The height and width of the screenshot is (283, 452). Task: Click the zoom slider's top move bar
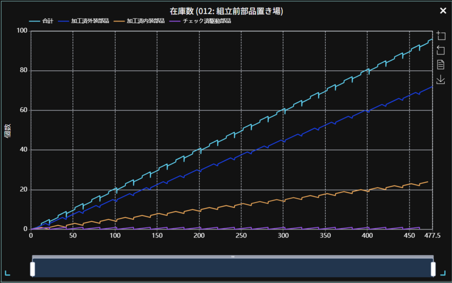coord(233,257)
